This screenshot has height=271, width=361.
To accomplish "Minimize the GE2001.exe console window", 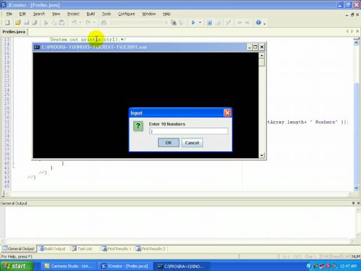I will 249,47.
